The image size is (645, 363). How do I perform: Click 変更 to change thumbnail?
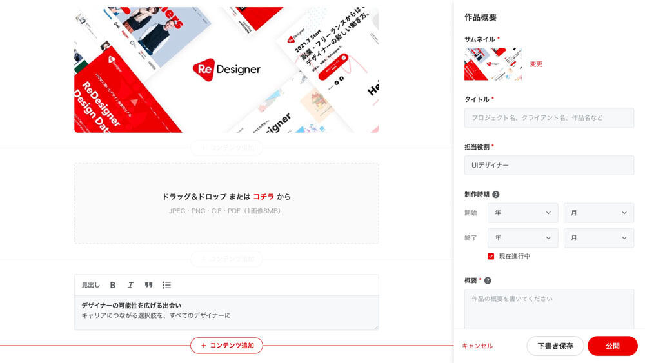click(x=536, y=64)
